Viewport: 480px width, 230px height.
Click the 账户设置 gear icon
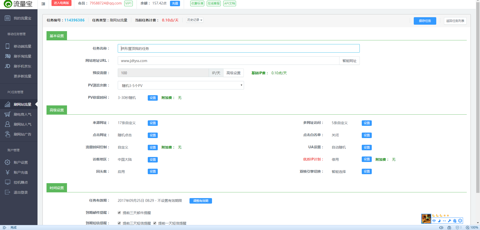point(7,162)
